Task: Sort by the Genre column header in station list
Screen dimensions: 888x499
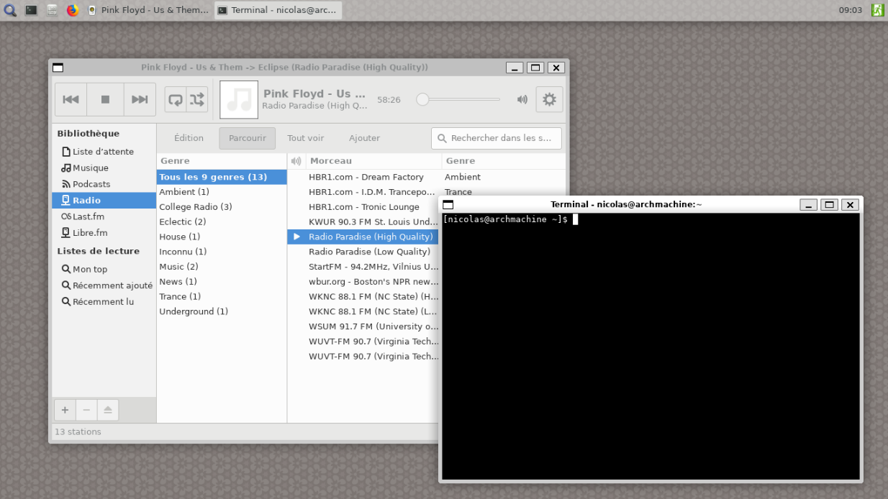Action: [503, 161]
